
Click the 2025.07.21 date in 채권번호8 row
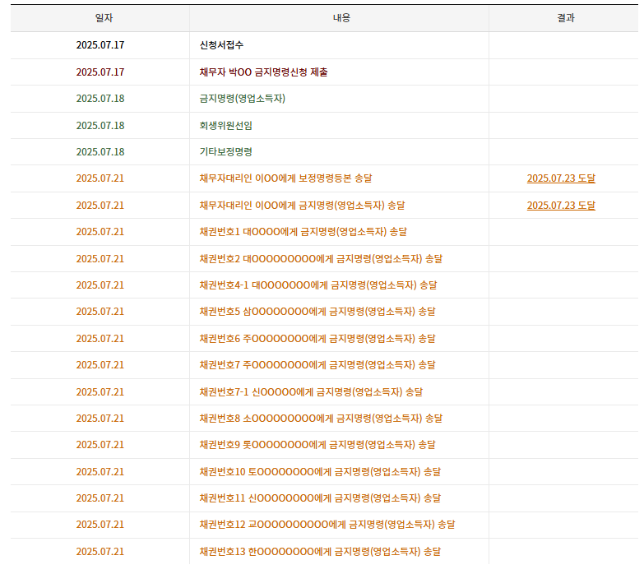[x=100, y=418]
